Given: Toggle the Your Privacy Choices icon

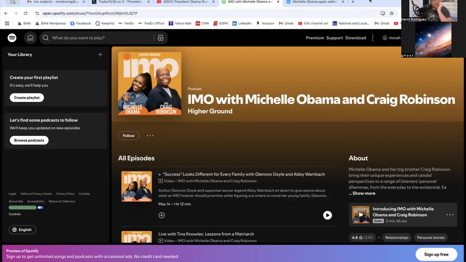Looking at the screenshot, I should point(40,207).
